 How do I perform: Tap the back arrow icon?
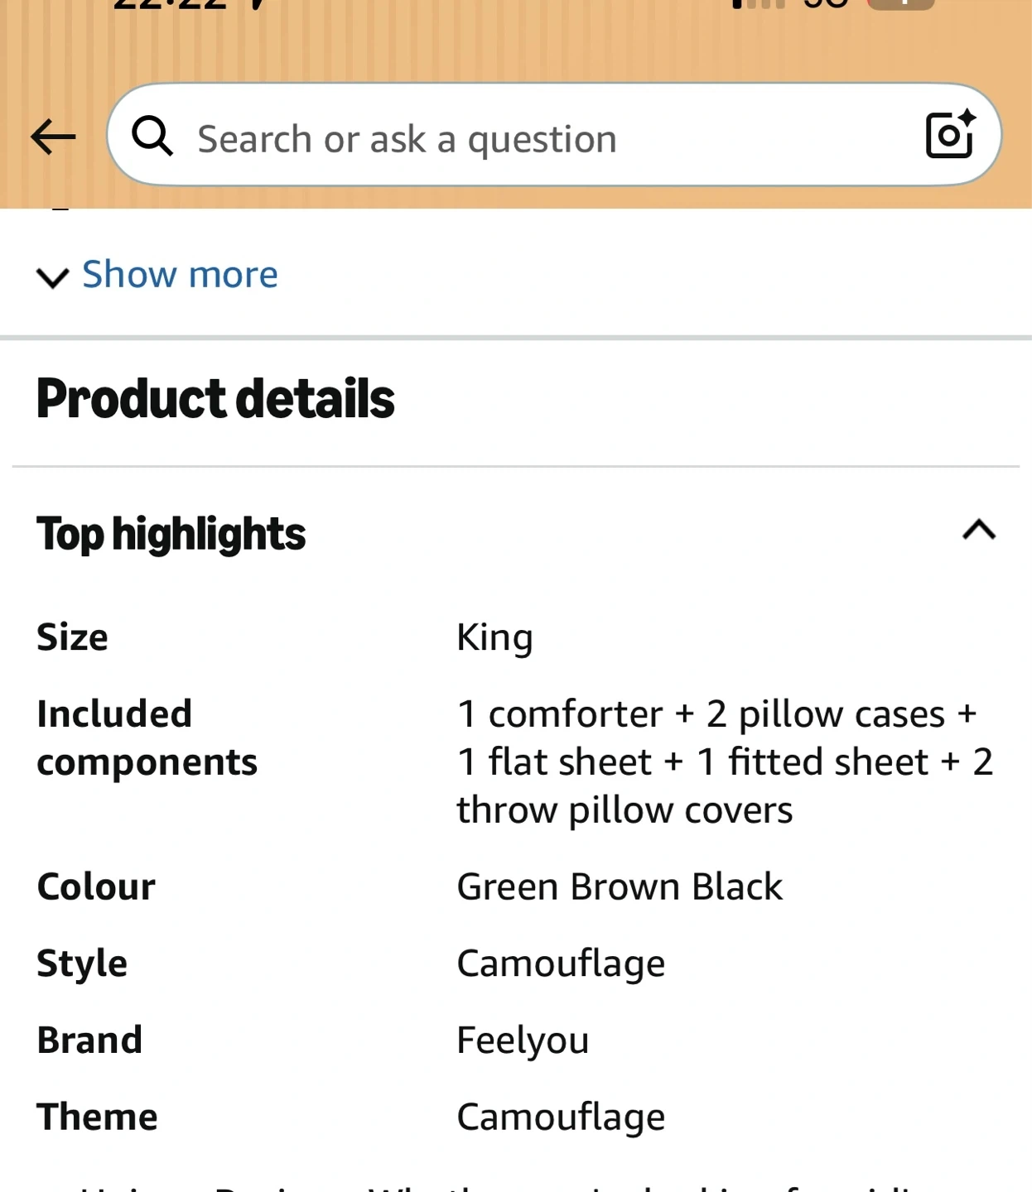click(54, 137)
